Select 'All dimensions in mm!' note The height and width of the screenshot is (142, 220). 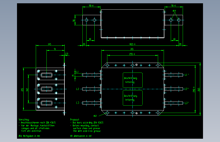pyautogui.click(x=81, y=136)
